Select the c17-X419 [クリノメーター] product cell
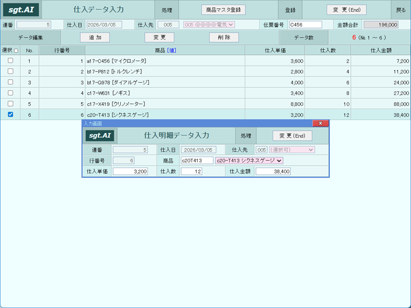 (x=165, y=104)
